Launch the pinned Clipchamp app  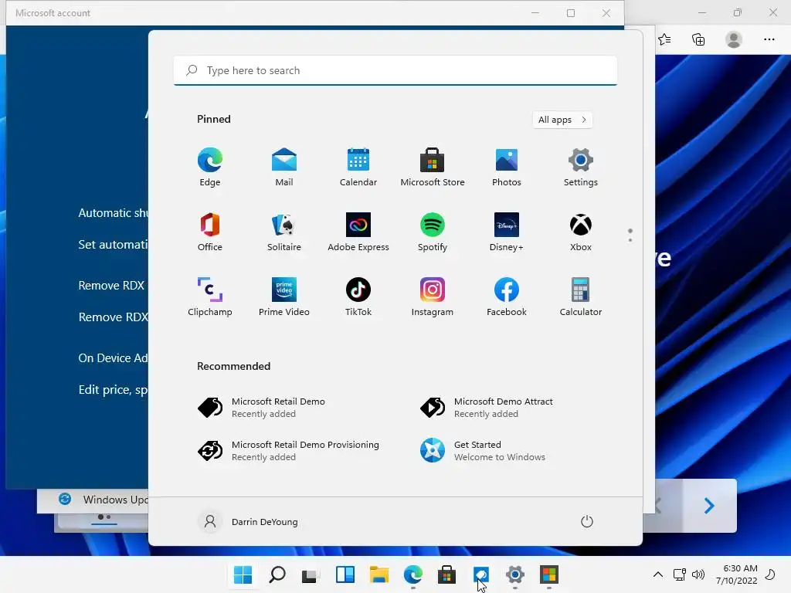(210, 297)
